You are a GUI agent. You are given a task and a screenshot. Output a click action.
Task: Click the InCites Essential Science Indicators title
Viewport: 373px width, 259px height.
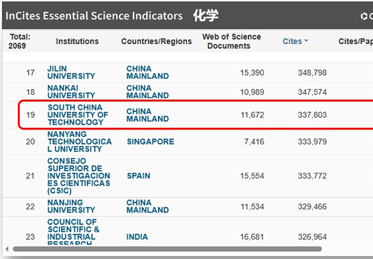[94, 16]
